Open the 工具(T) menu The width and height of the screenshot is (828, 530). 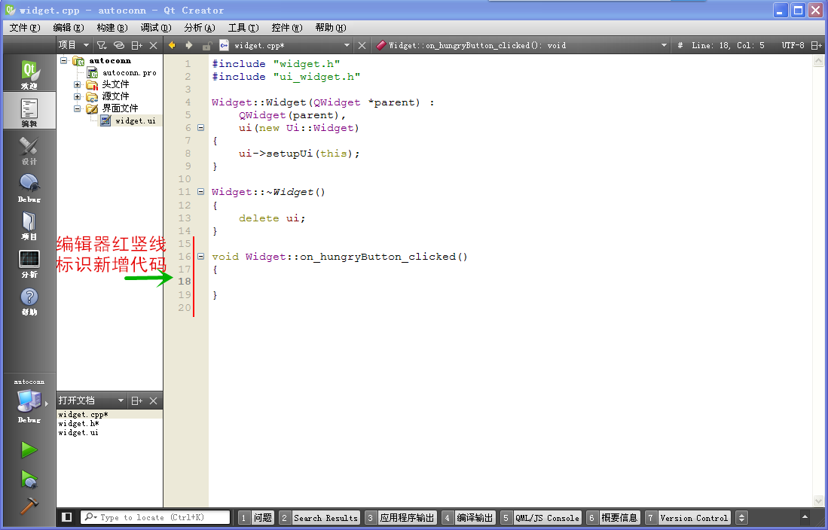[243, 27]
